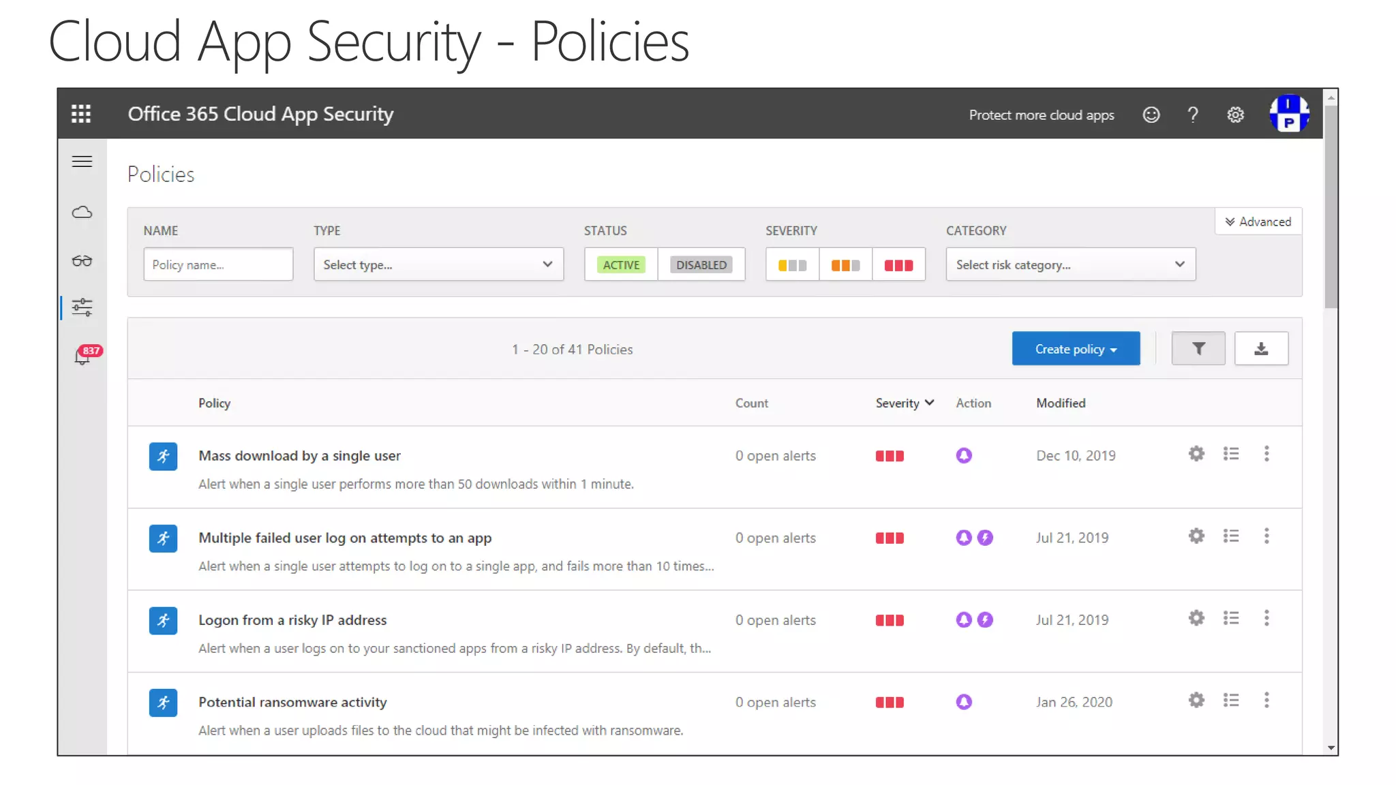Screen dimensions: 1396x785
Task: Open the app launcher waffle icon
Action: [81, 114]
